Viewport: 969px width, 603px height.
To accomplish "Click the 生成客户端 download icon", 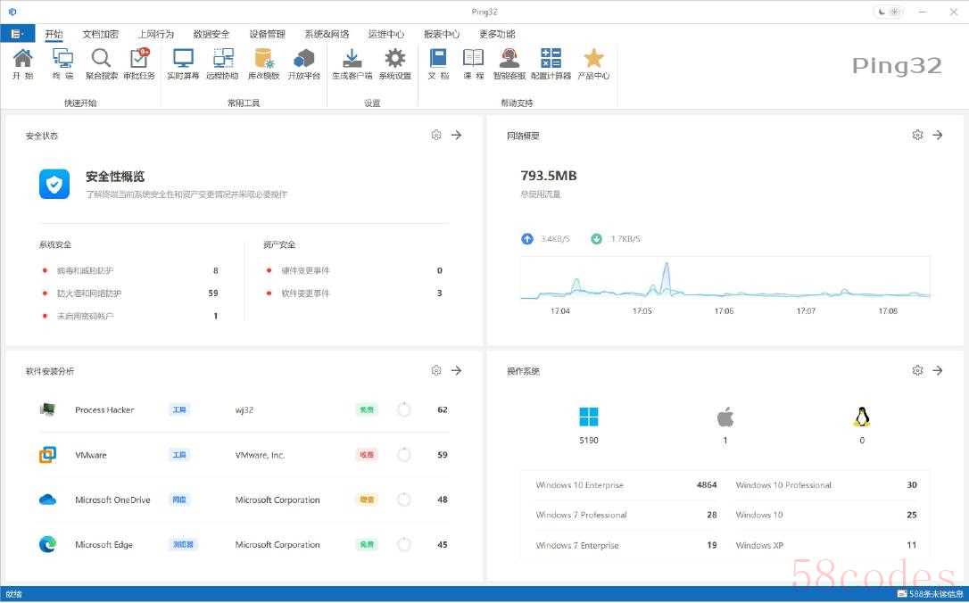I will (352, 63).
